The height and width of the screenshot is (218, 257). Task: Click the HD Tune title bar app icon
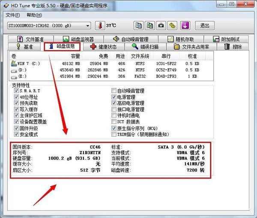[x=6, y=6]
